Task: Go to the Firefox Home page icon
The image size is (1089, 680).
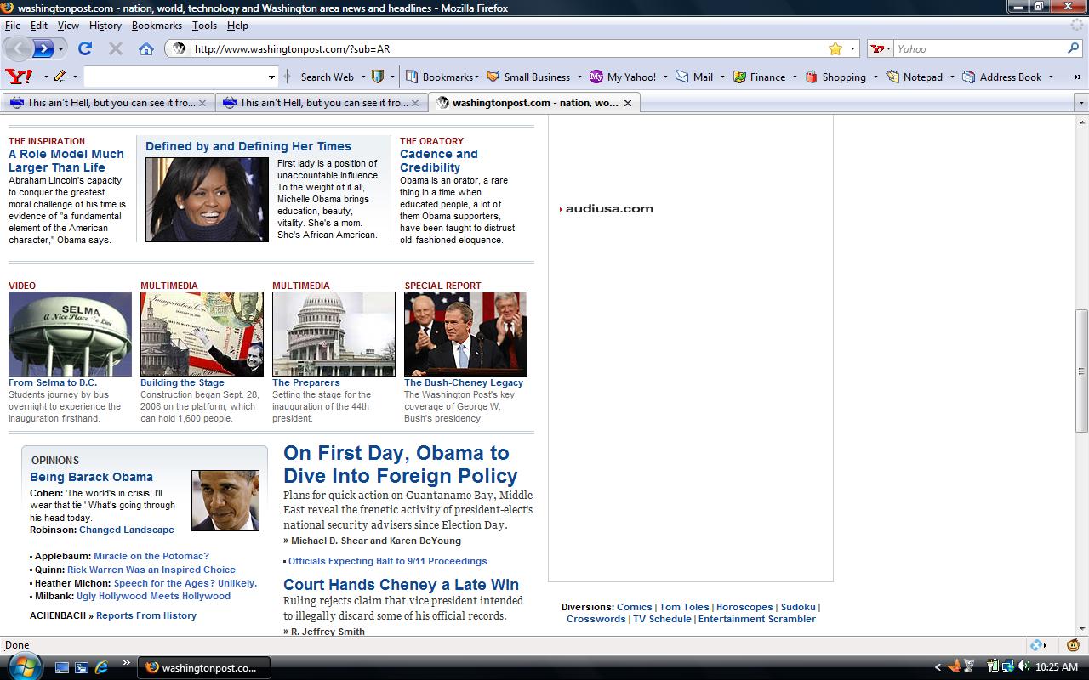Action: (x=146, y=48)
